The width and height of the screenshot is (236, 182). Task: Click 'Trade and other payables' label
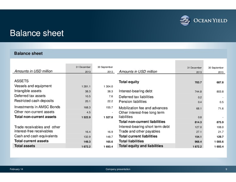coord(139,131)
